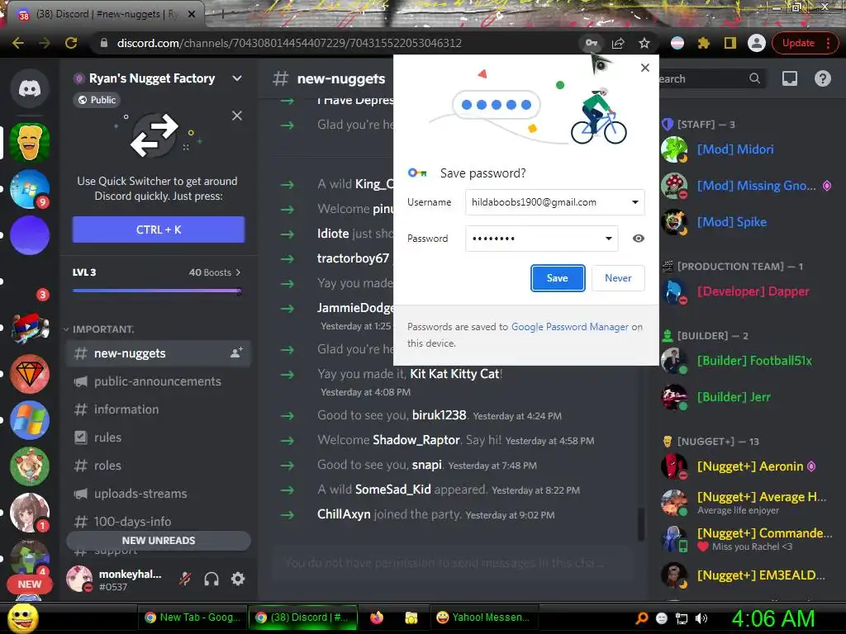
Task: Click Never in the password popup
Action: (618, 278)
